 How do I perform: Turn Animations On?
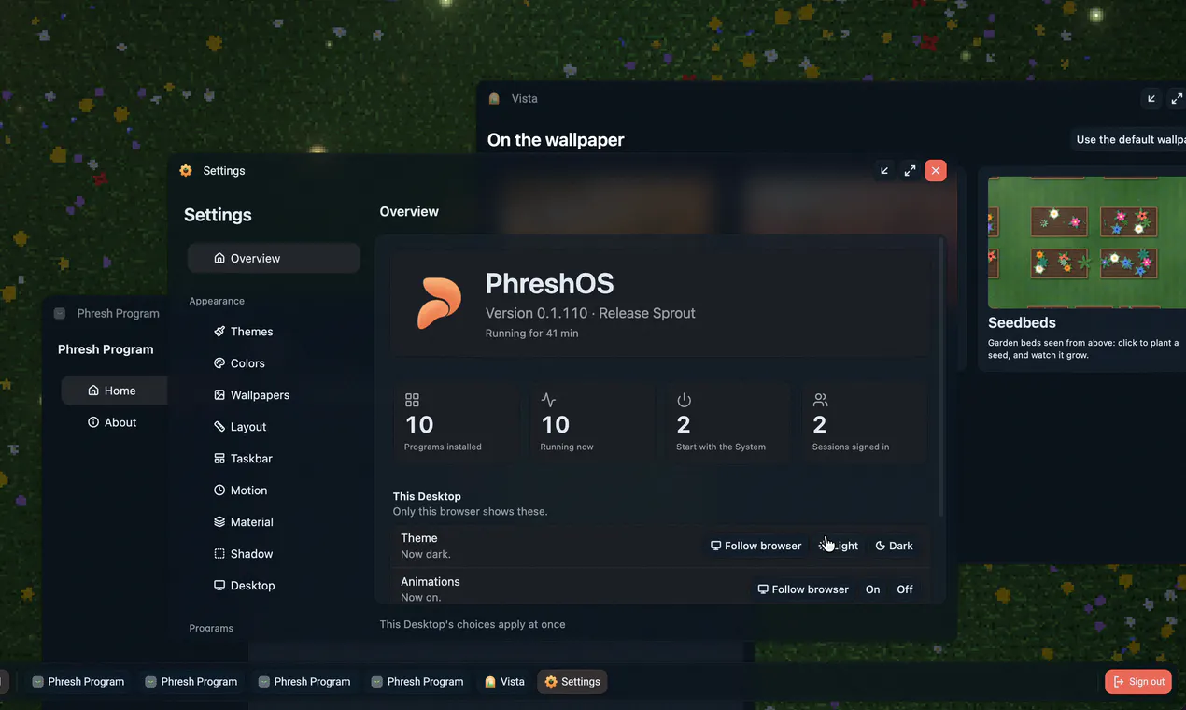pos(872,589)
